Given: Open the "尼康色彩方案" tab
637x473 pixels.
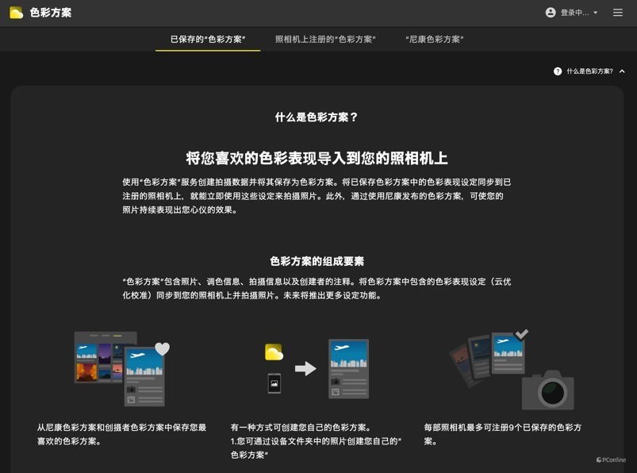Looking at the screenshot, I should pyautogui.click(x=434, y=40).
